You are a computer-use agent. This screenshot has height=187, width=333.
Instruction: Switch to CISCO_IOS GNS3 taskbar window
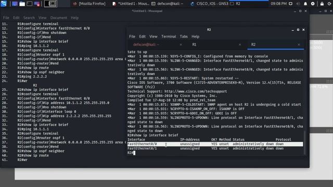coord(209,4)
